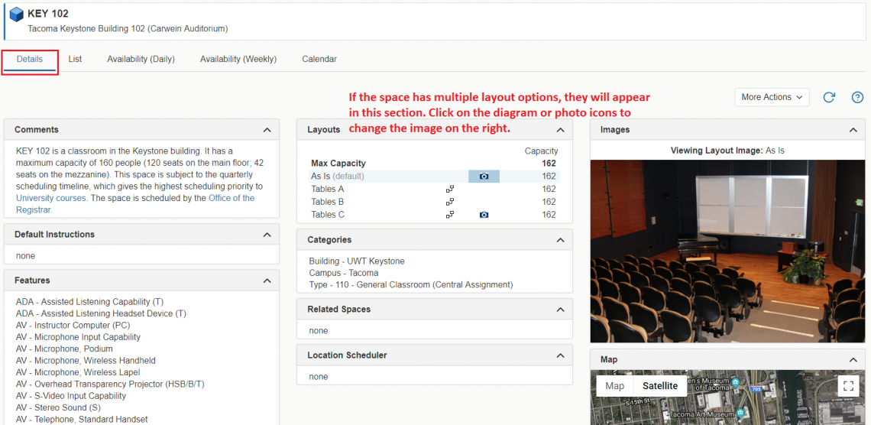This screenshot has width=871, height=425.
Task: Click the diagram icon for Tables A
Action: click(x=450, y=189)
